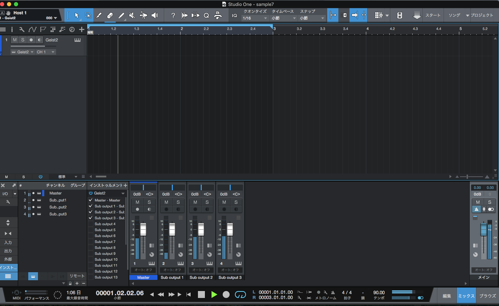The image size is (499, 306).
Task: Choose the Mute tool
Action: (132, 15)
